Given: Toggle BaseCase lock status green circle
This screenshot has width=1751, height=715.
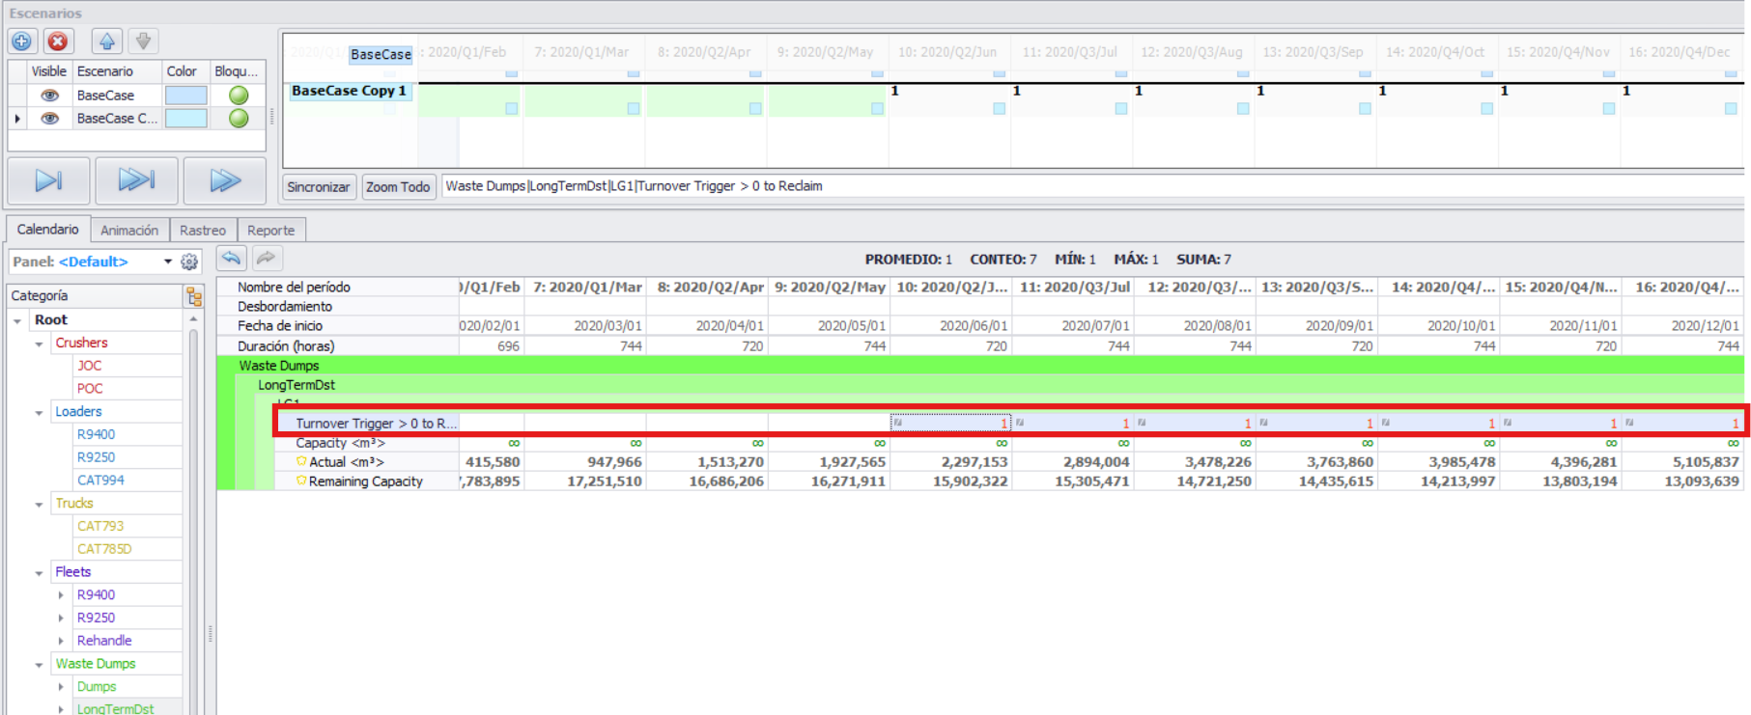Looking at the screenshot, I should point(239,96).
